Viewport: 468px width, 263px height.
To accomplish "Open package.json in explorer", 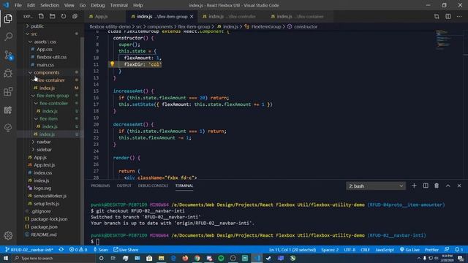I will pyautogui.click(x=44, y=227).
